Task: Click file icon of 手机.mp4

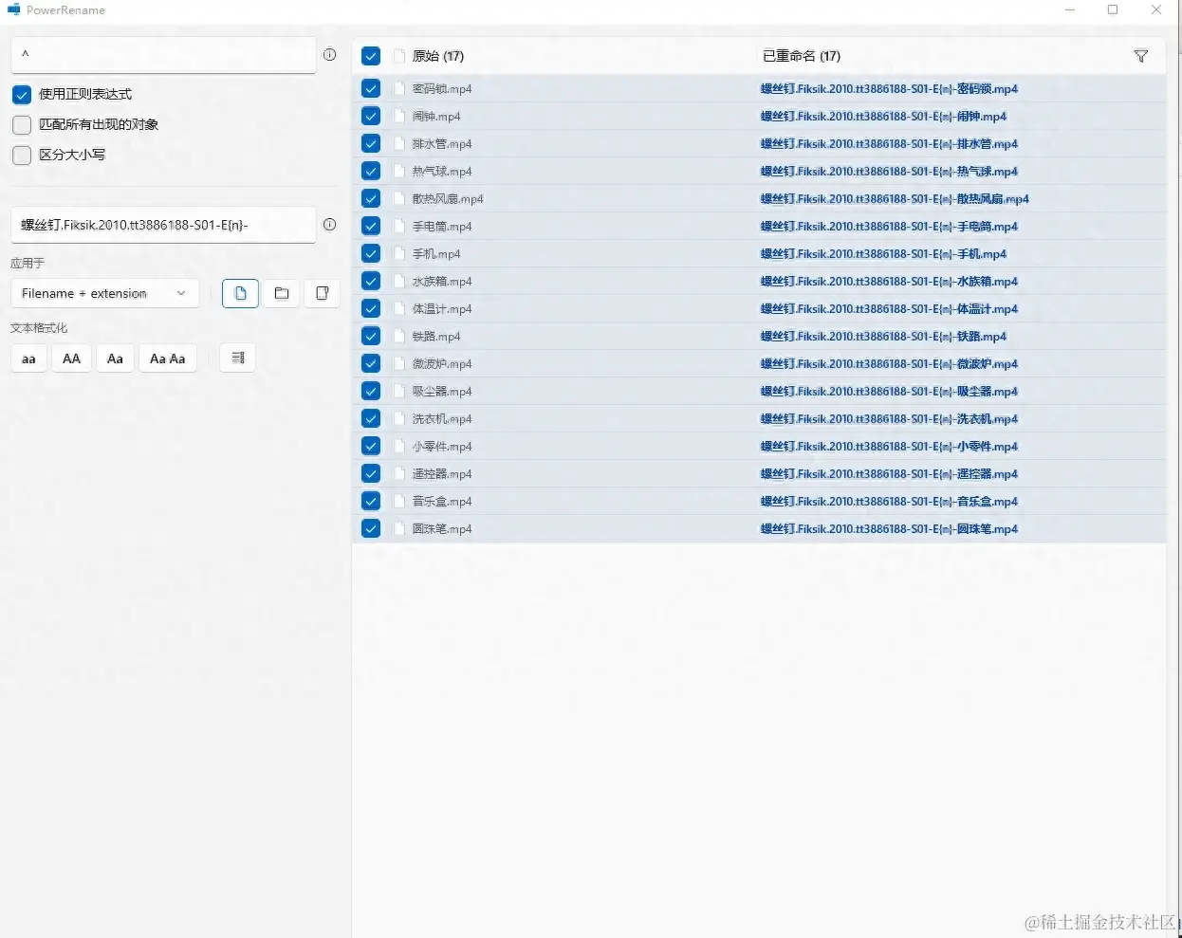Action: (399, 253)
